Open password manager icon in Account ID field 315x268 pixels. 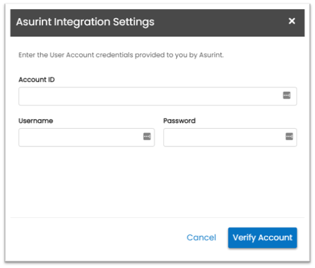pos(287,96)
